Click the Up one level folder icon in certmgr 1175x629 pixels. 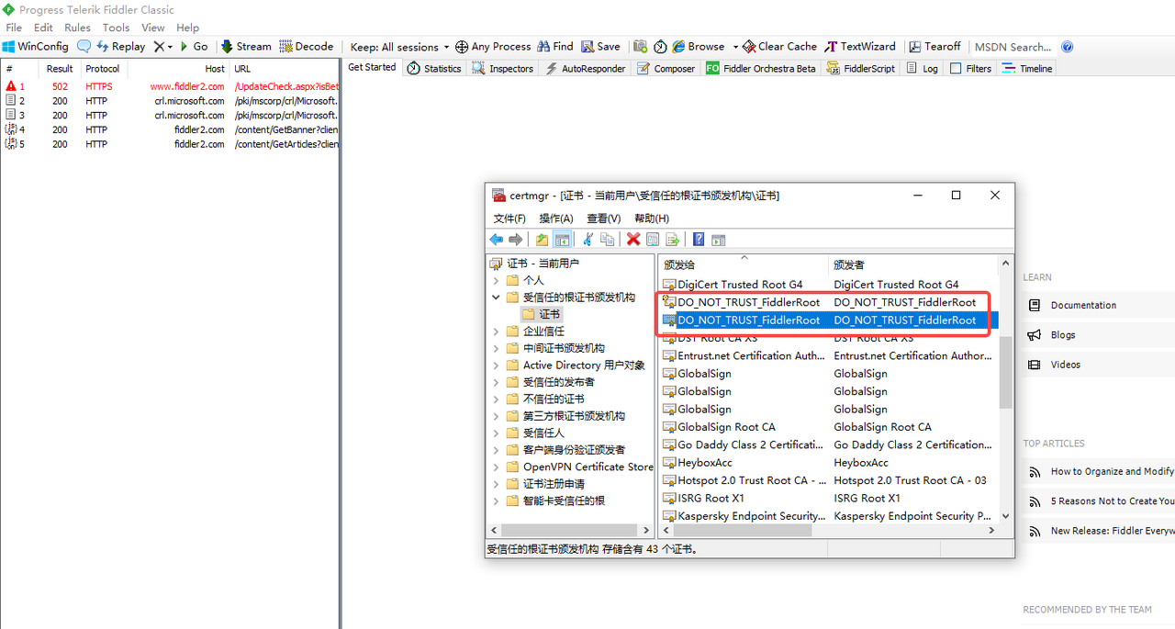point(542,240)
